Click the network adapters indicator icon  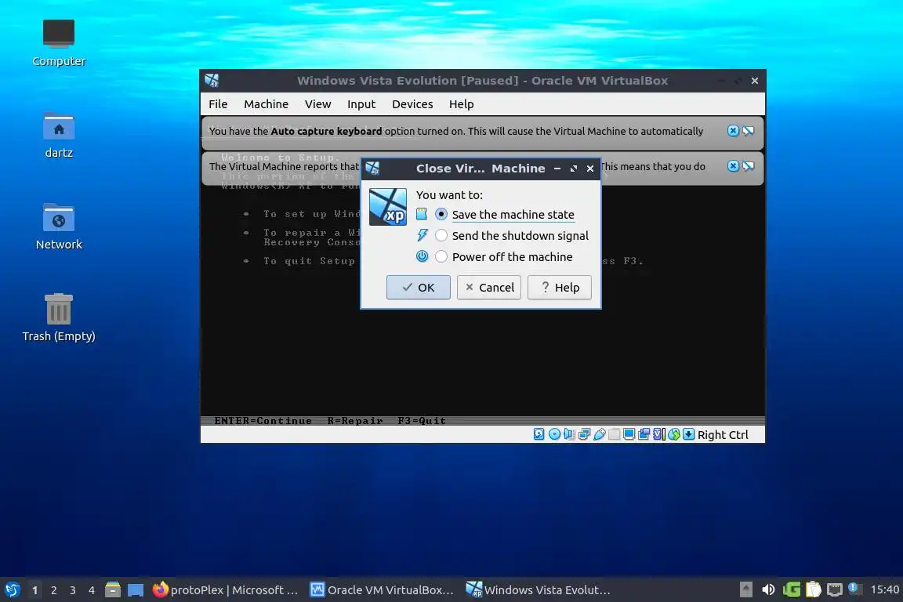[x=584, y=434]
